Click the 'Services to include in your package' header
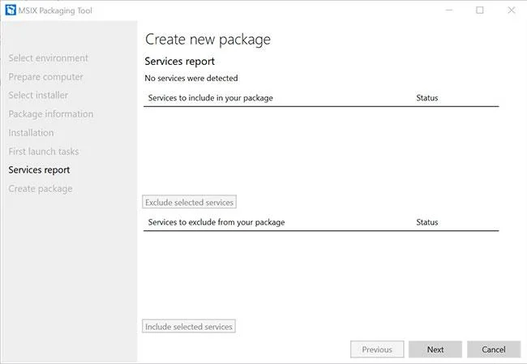 211,98
